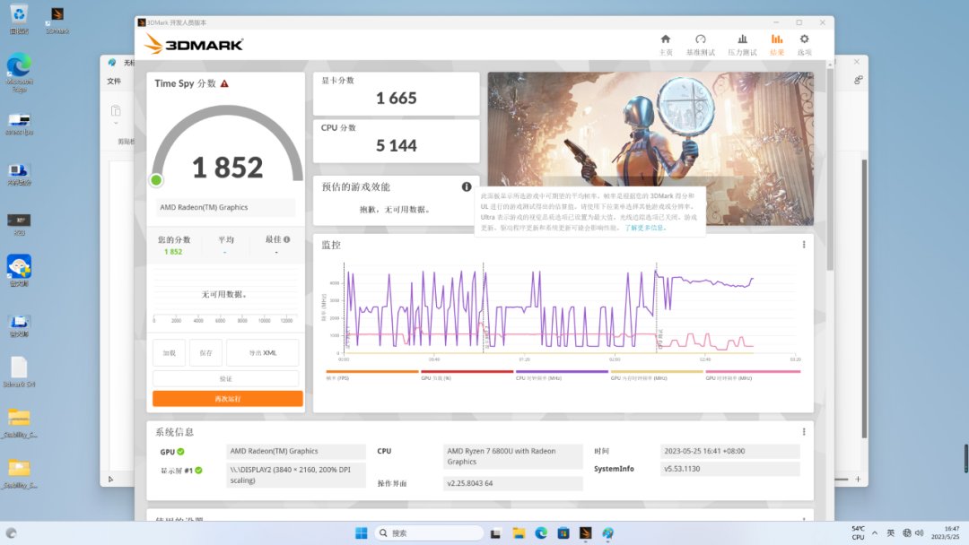Open the clock and date in the taskbar
This screenshot has height=545, width=969.
(946, 533)
